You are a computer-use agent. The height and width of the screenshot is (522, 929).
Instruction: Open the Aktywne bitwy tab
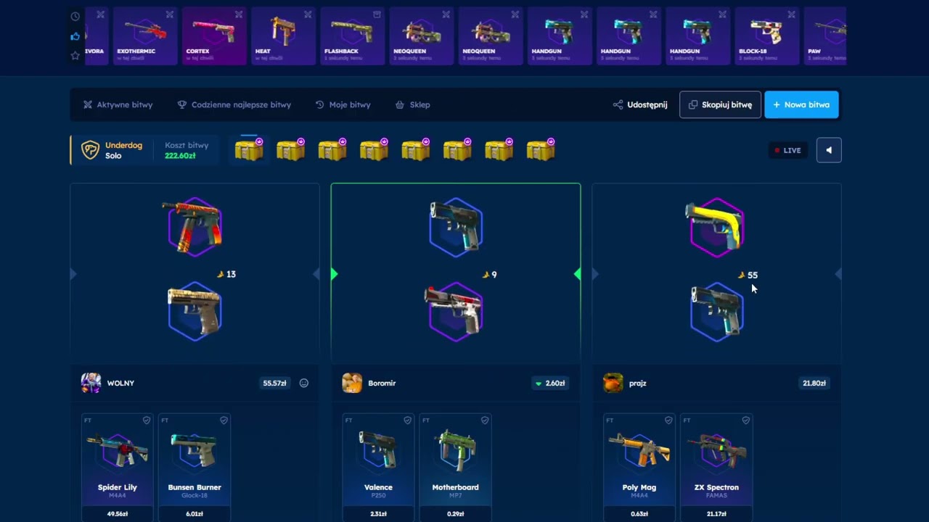(x=118, y=105)
